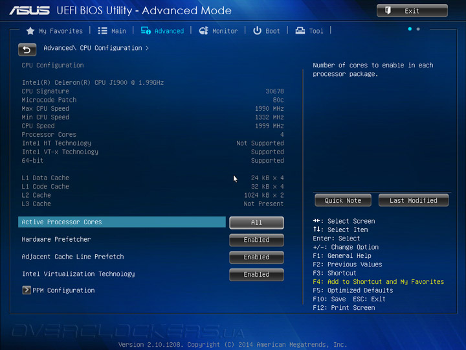Select the Advanced tab label

coord(169,31)
